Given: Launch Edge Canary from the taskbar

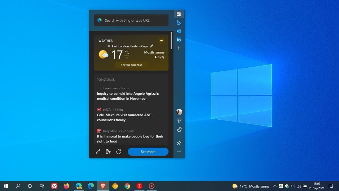Looking at the screenshot, I should 79,186.
